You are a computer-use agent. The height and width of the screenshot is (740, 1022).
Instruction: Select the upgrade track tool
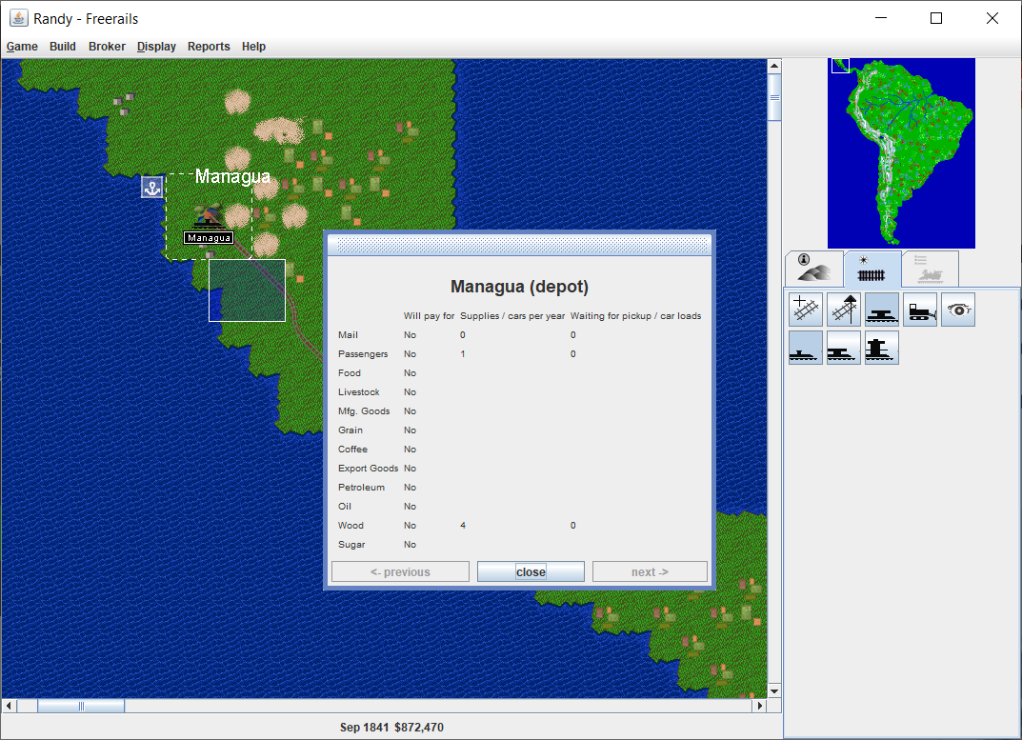click(x=843, y=310)
